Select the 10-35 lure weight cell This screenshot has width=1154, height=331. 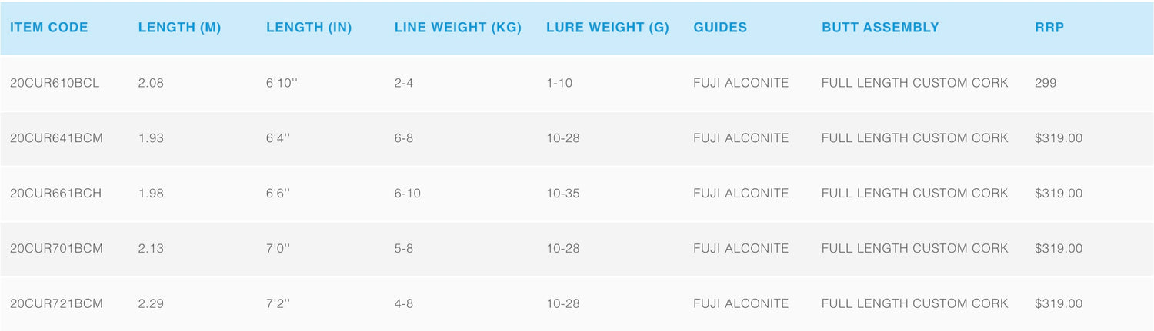(x=563, y=194)
